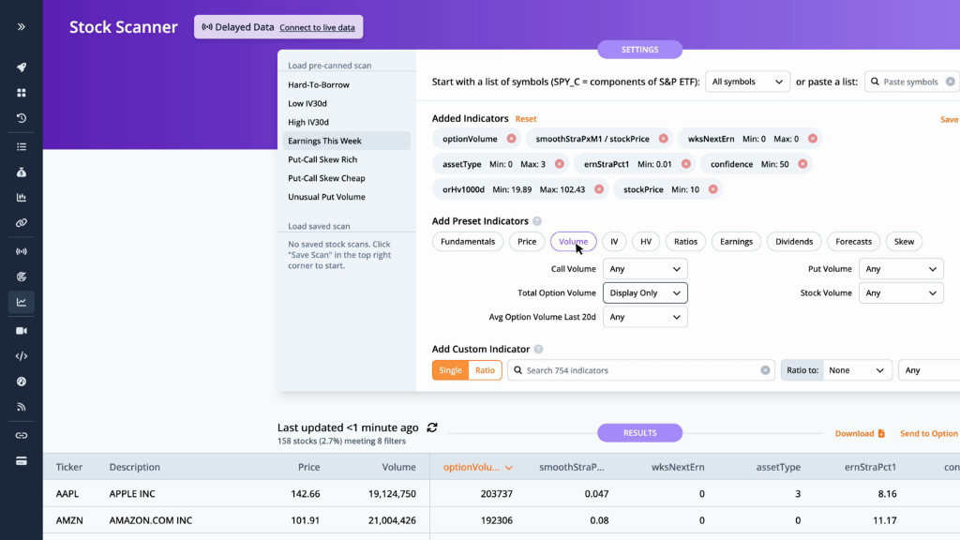This screenshot has width=960, height=540.
Task: Switch to the Earnings preset tab
Action: coord(736,242)
